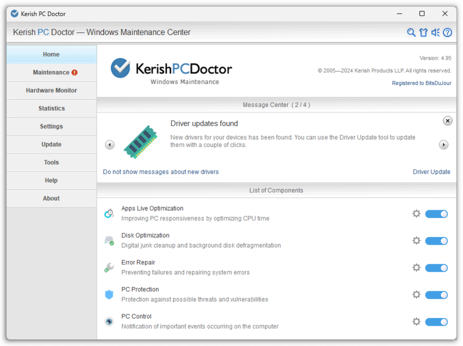
Task: Click the RAM memory module icon
Action: pos(140,142)
